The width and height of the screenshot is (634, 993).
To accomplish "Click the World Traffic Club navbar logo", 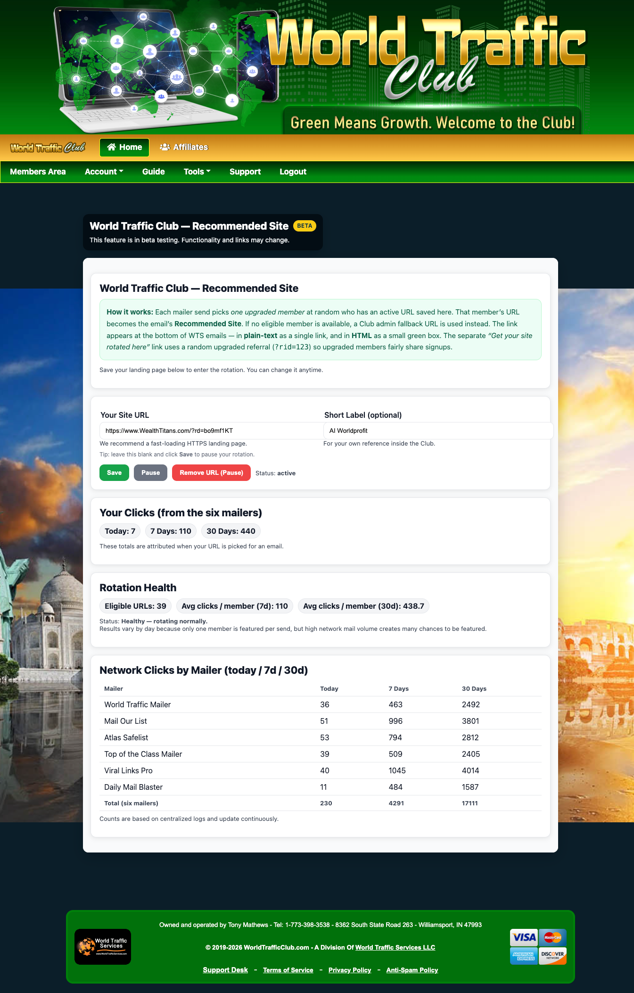I will (x=48, y=148).
